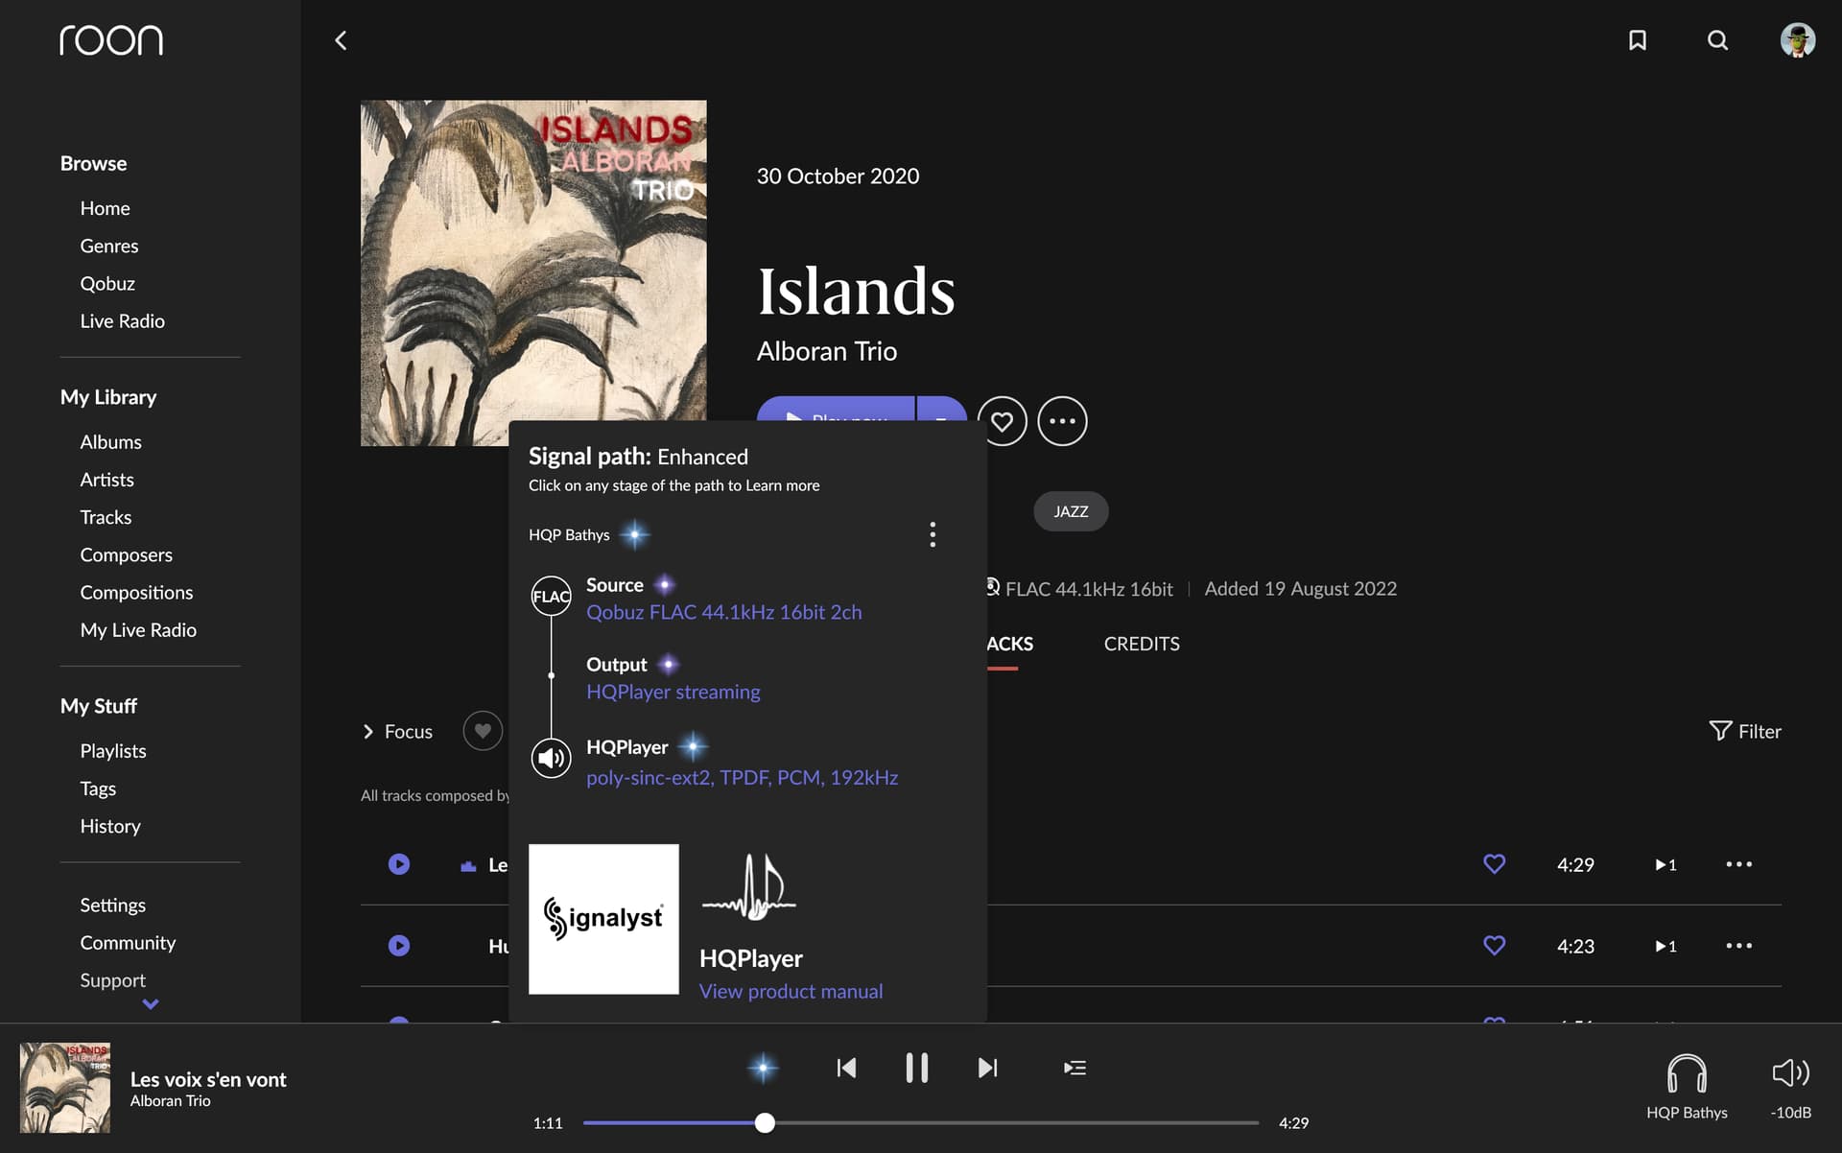The height and width of the screenshot is (1153, 1842).
Task: Click the Signalyst logo thumbnail
Action: click(x=603, y=919)
